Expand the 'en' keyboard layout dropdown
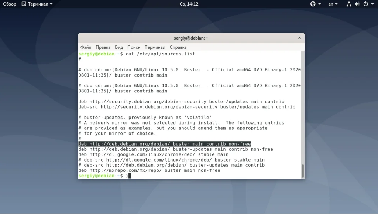The height and width of the screenshot is (214, 378). pyautogui.click(x=332, y=4)
